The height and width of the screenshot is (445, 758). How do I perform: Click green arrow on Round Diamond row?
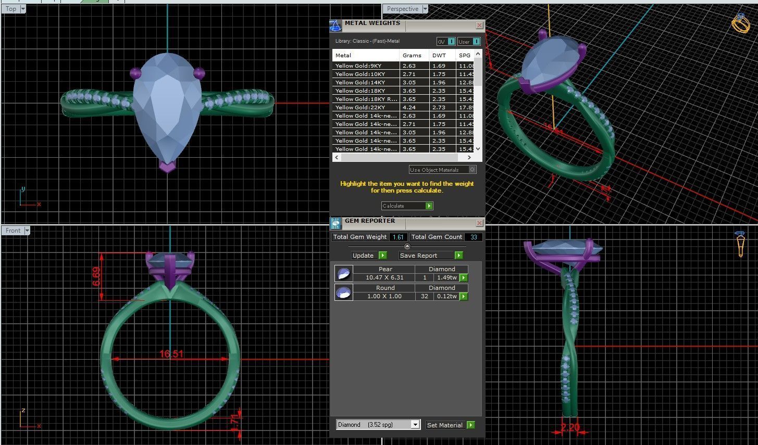463,297
